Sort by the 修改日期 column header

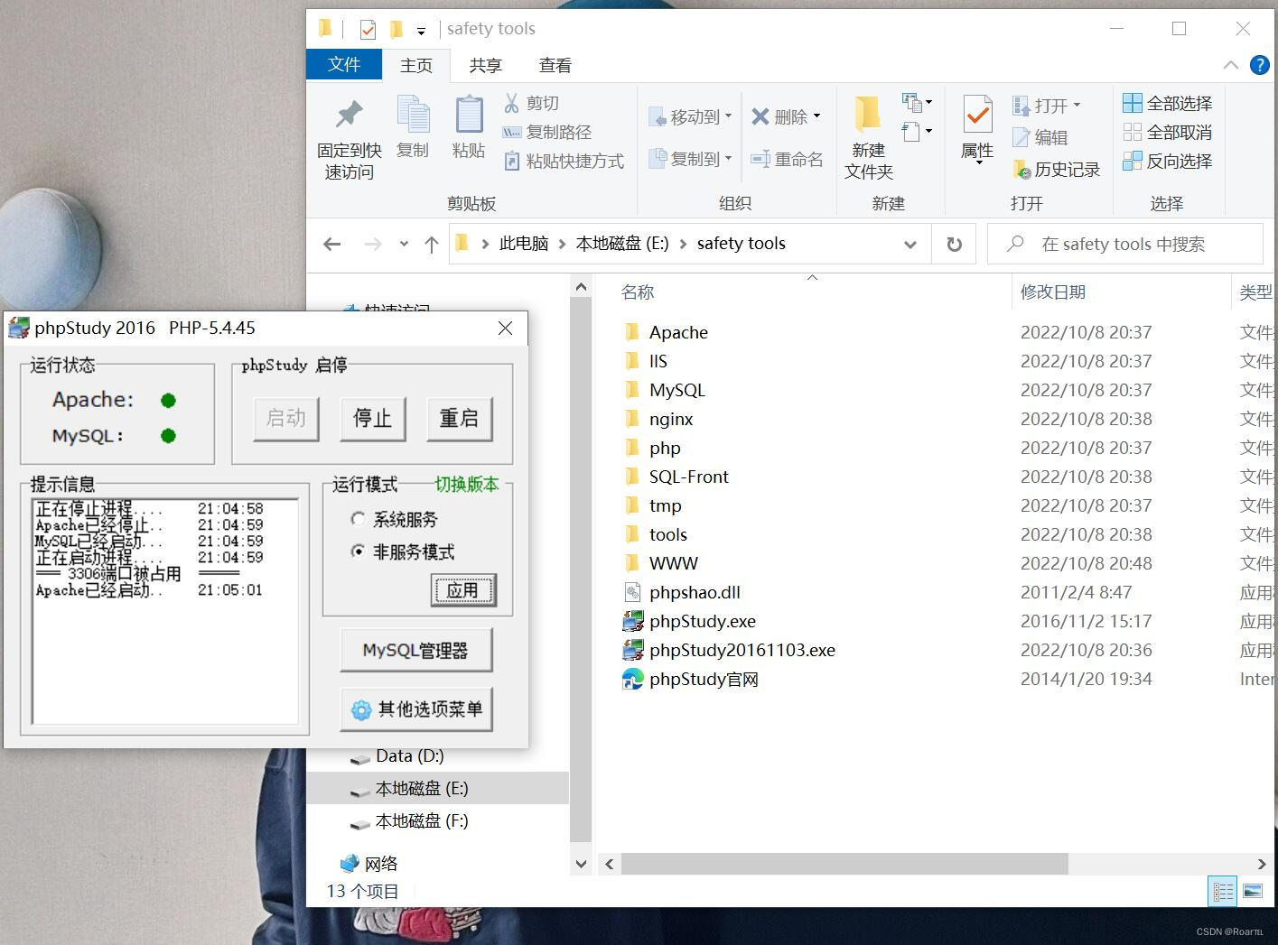(1053, 292)
